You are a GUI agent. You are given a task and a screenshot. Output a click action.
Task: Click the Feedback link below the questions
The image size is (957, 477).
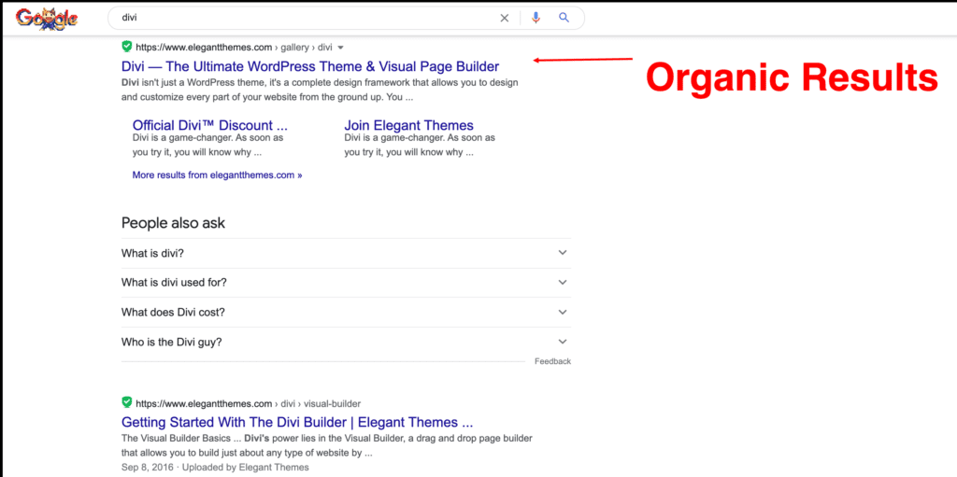(x=552, y=361)
